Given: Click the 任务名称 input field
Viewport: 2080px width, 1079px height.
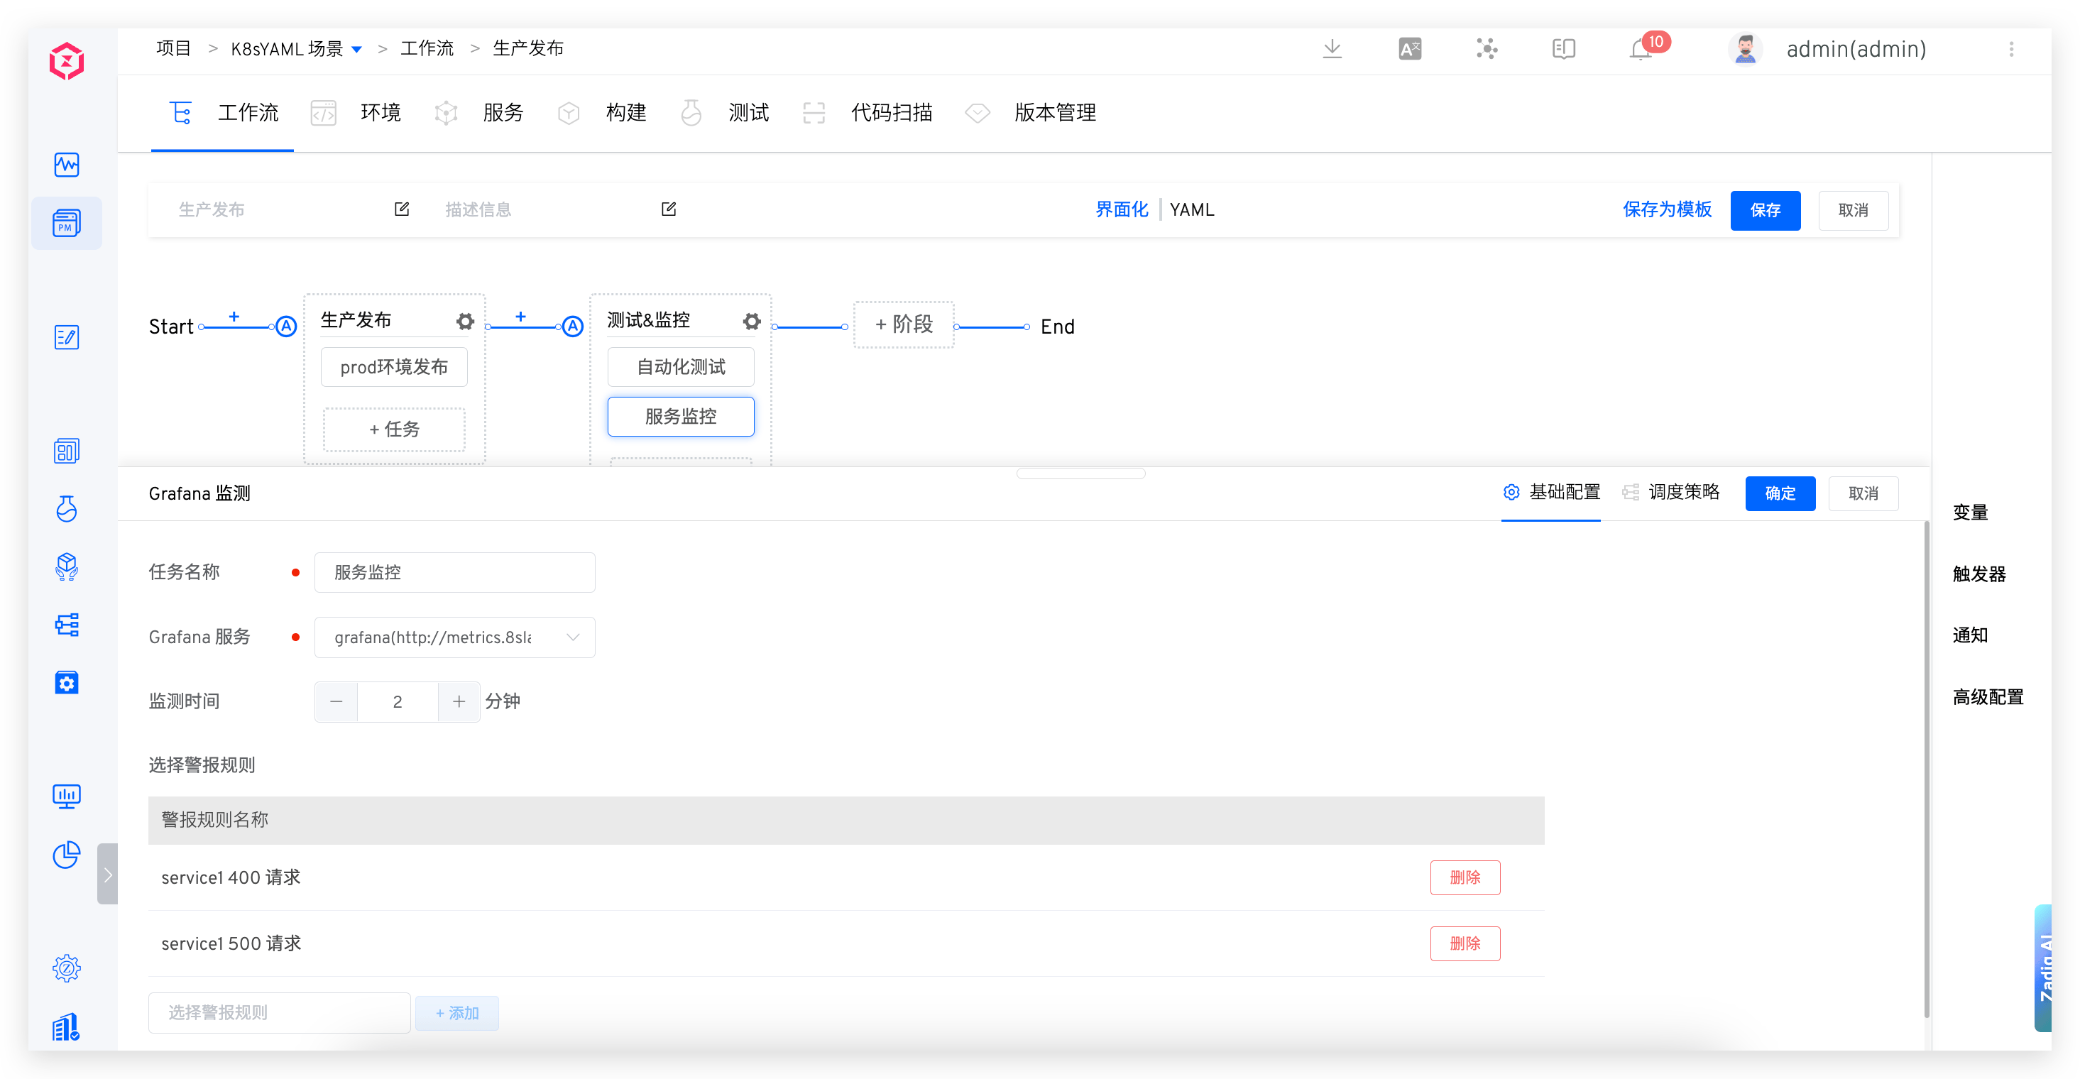Looking at the screenshot, I should (x=454, y=573).
